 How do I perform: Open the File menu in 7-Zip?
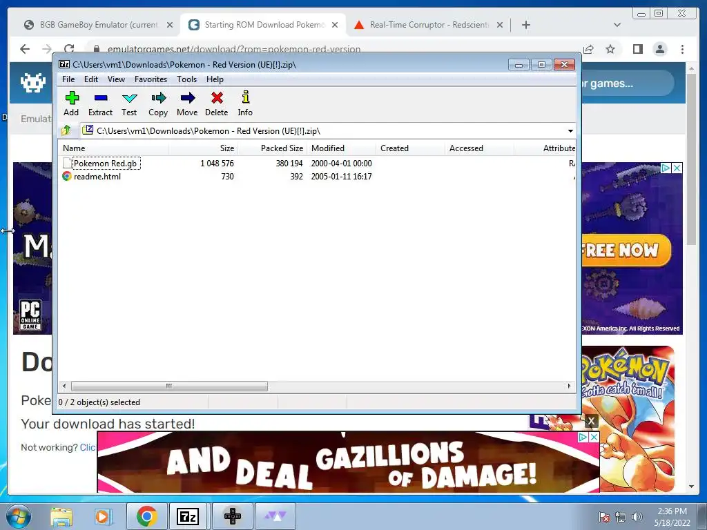tap(68, 79)
